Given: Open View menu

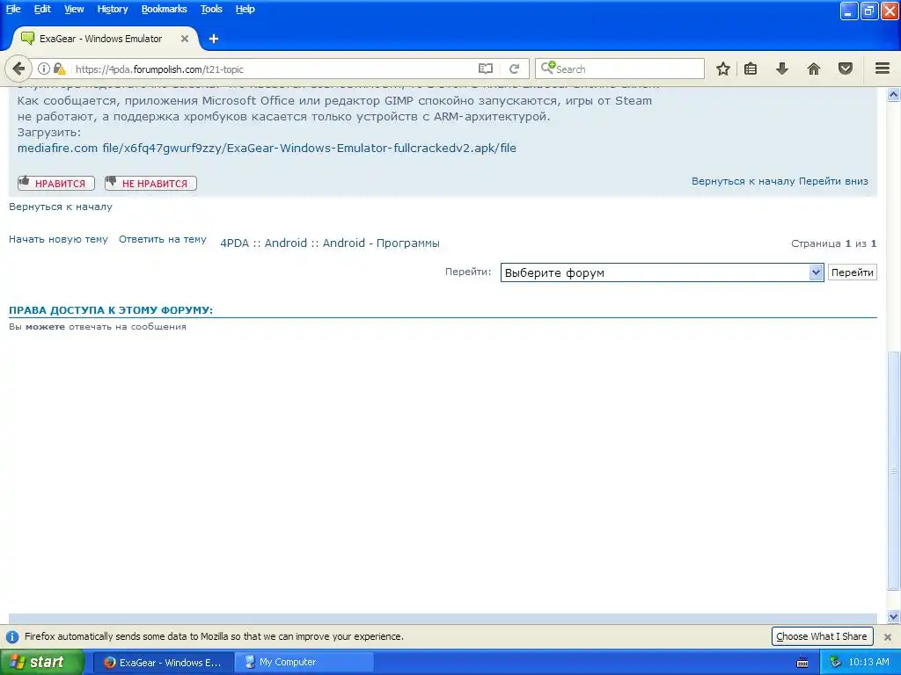Looking at the screenshot, I should [x=74, y=9].
